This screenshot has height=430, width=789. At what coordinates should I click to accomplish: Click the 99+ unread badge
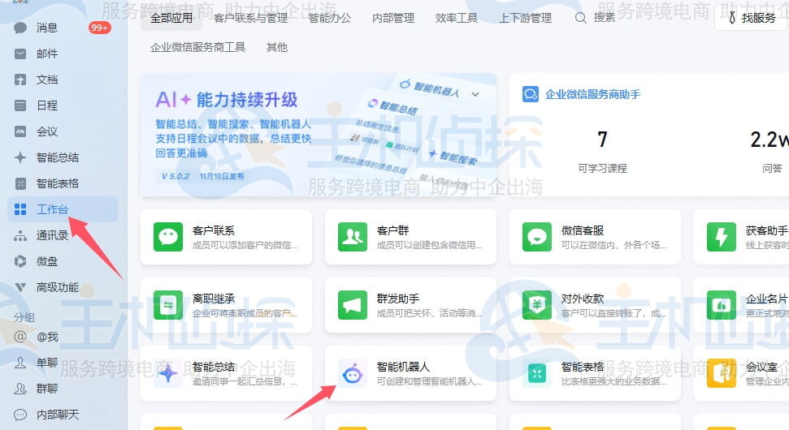click(x=99, y=28)
